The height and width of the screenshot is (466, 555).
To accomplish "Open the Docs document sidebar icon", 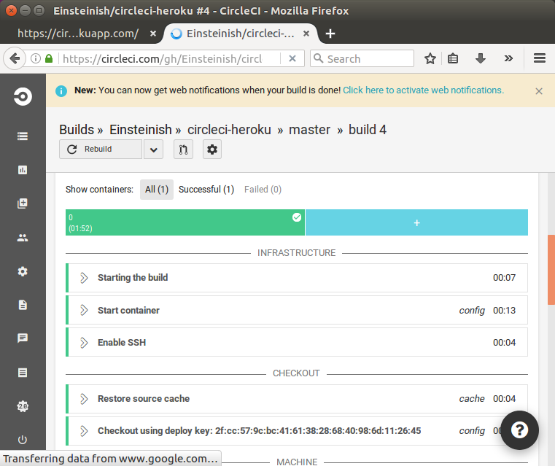I will [23, 305].
